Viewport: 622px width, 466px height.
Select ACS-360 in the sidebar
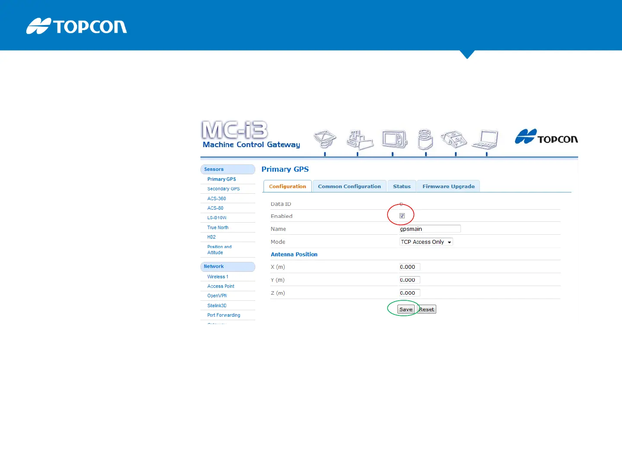(x=216, y=198)
